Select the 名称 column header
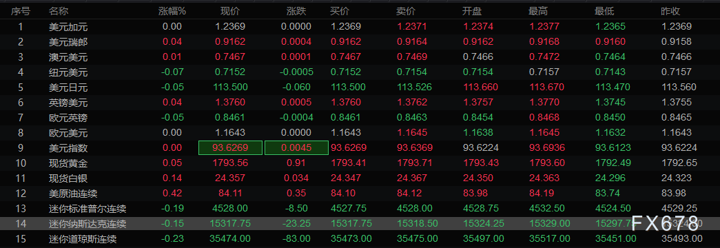Screen dimensions: 720x248 (59, 11)
